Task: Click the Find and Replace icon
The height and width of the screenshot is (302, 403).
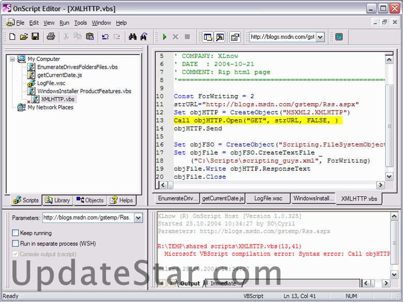Action: (x=144, y=37)
